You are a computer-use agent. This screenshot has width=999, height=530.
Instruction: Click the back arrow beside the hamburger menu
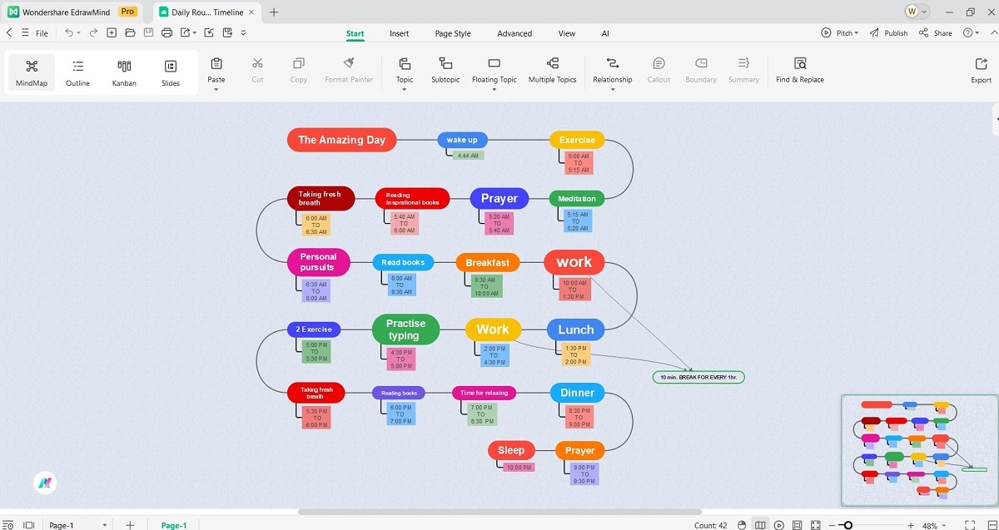pyautogui.click(x=9, y=33)
